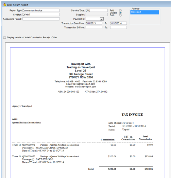Viewport: 171px width, 179px height.
Task: Click the Accounting Period input field
Action: [x=41, y=19]
